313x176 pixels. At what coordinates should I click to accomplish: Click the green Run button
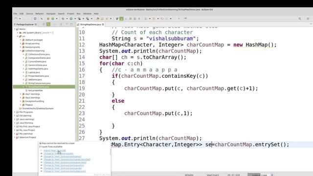[x=71, y=19]
